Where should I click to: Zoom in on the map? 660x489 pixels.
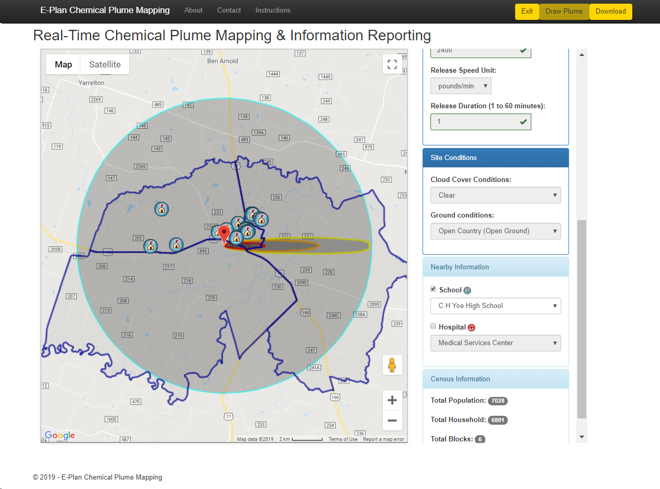tap(392, 401)
